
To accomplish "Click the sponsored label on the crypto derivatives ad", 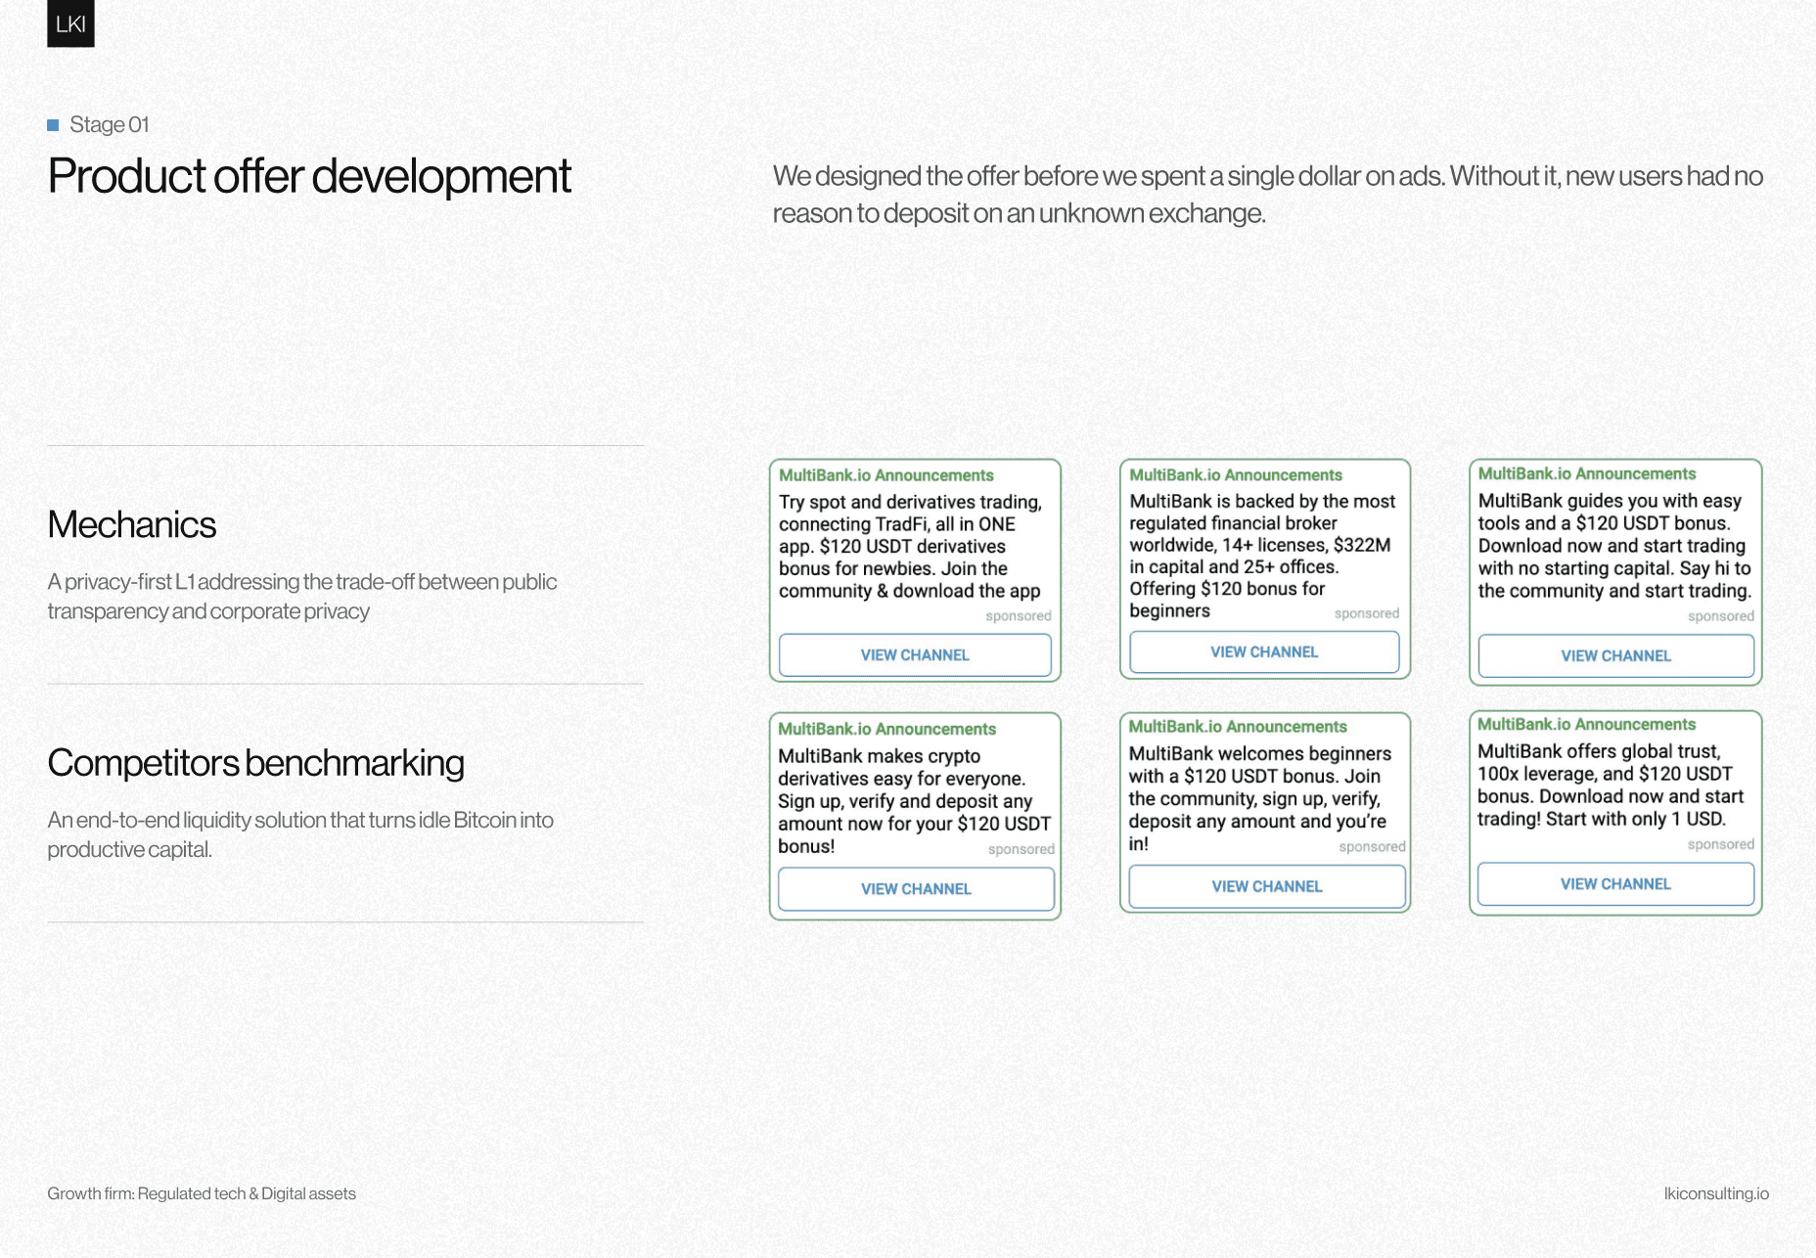I will click(x=1021, y=849).
